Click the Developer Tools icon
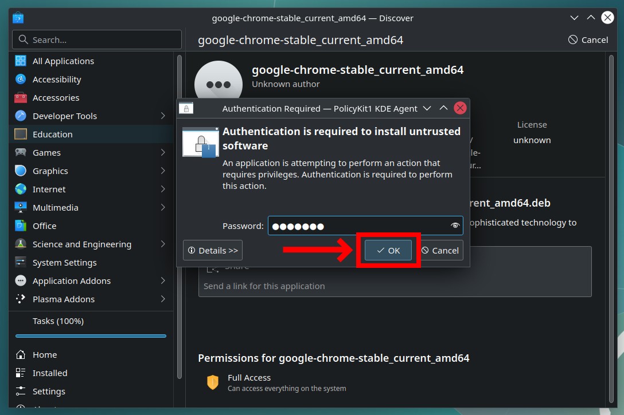This screenshot has height=415, width=624. (20, 116)
